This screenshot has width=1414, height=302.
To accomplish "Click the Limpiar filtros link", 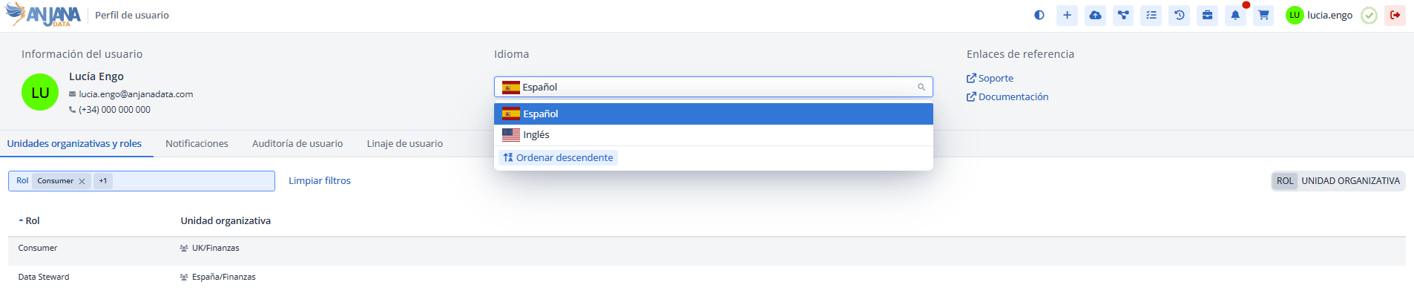I will tap(320, 181).
